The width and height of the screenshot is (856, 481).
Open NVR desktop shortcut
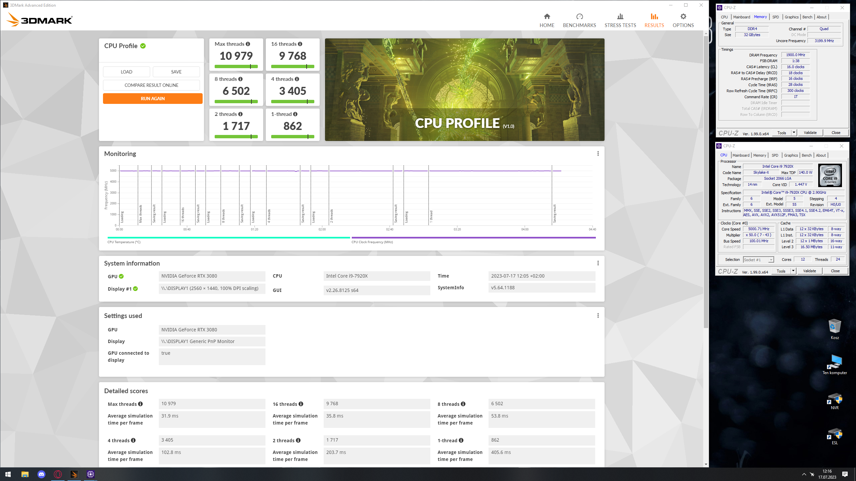pos(835,401)
